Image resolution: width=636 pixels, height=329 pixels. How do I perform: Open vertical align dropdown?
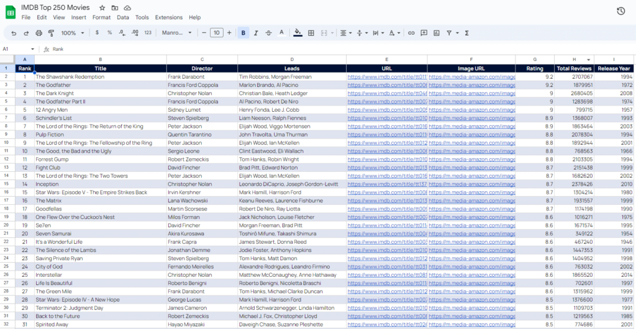click(x=362, y=33)
